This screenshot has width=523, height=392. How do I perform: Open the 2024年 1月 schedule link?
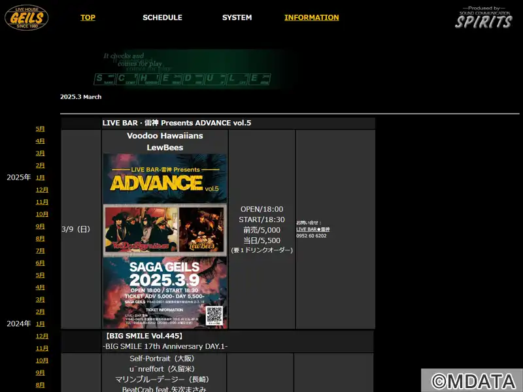[x=40, y=323]
